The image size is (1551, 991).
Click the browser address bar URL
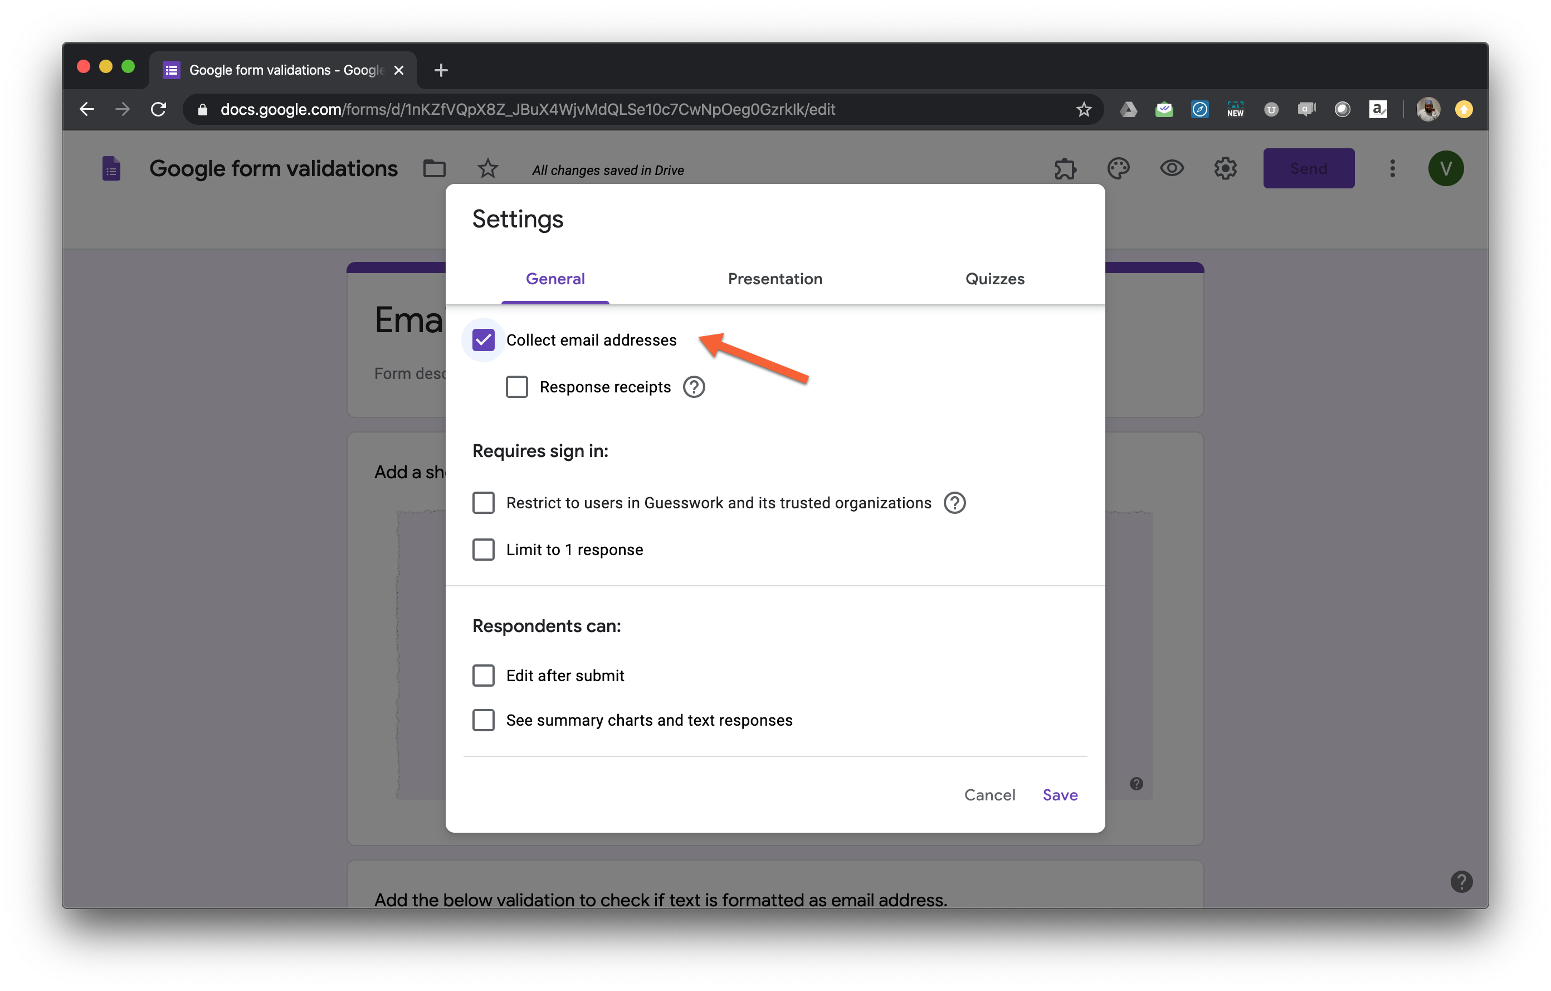coord(528,110)
